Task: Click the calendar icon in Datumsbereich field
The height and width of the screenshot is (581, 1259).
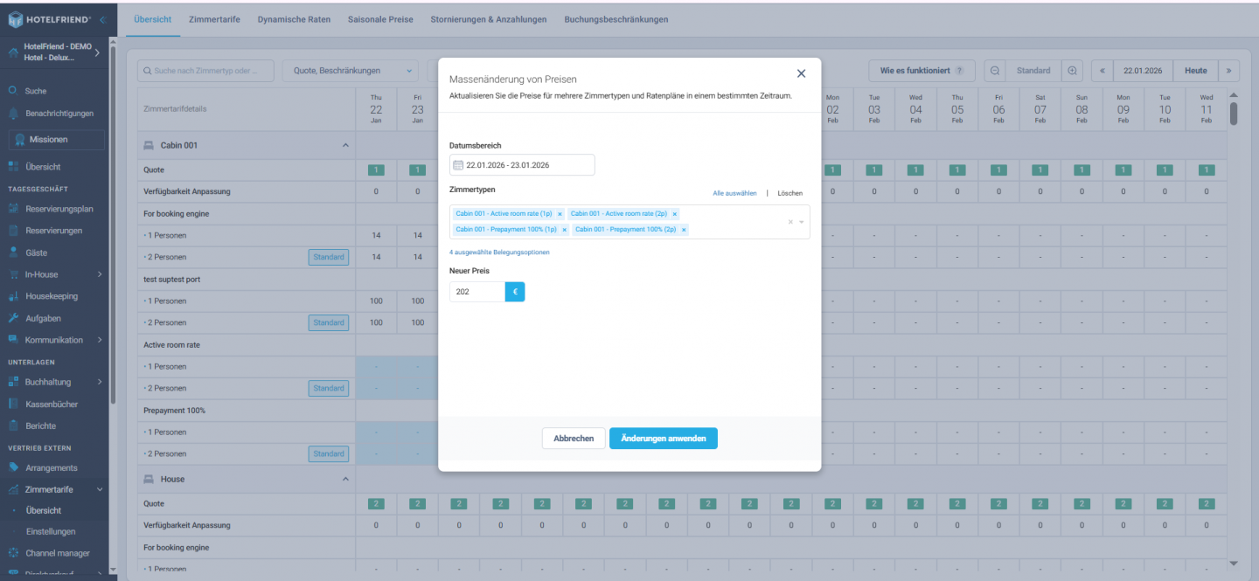Action: coord(457,165)
